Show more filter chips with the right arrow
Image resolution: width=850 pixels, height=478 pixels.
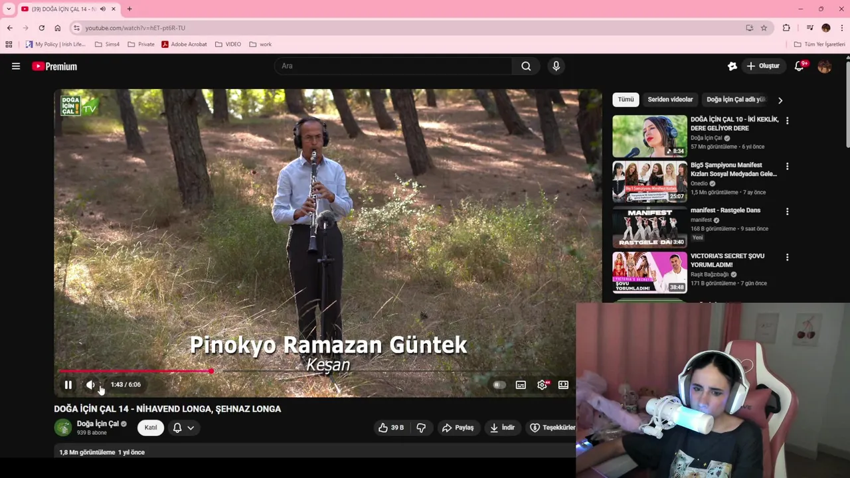pyautogui.click(x=780, y=100)
